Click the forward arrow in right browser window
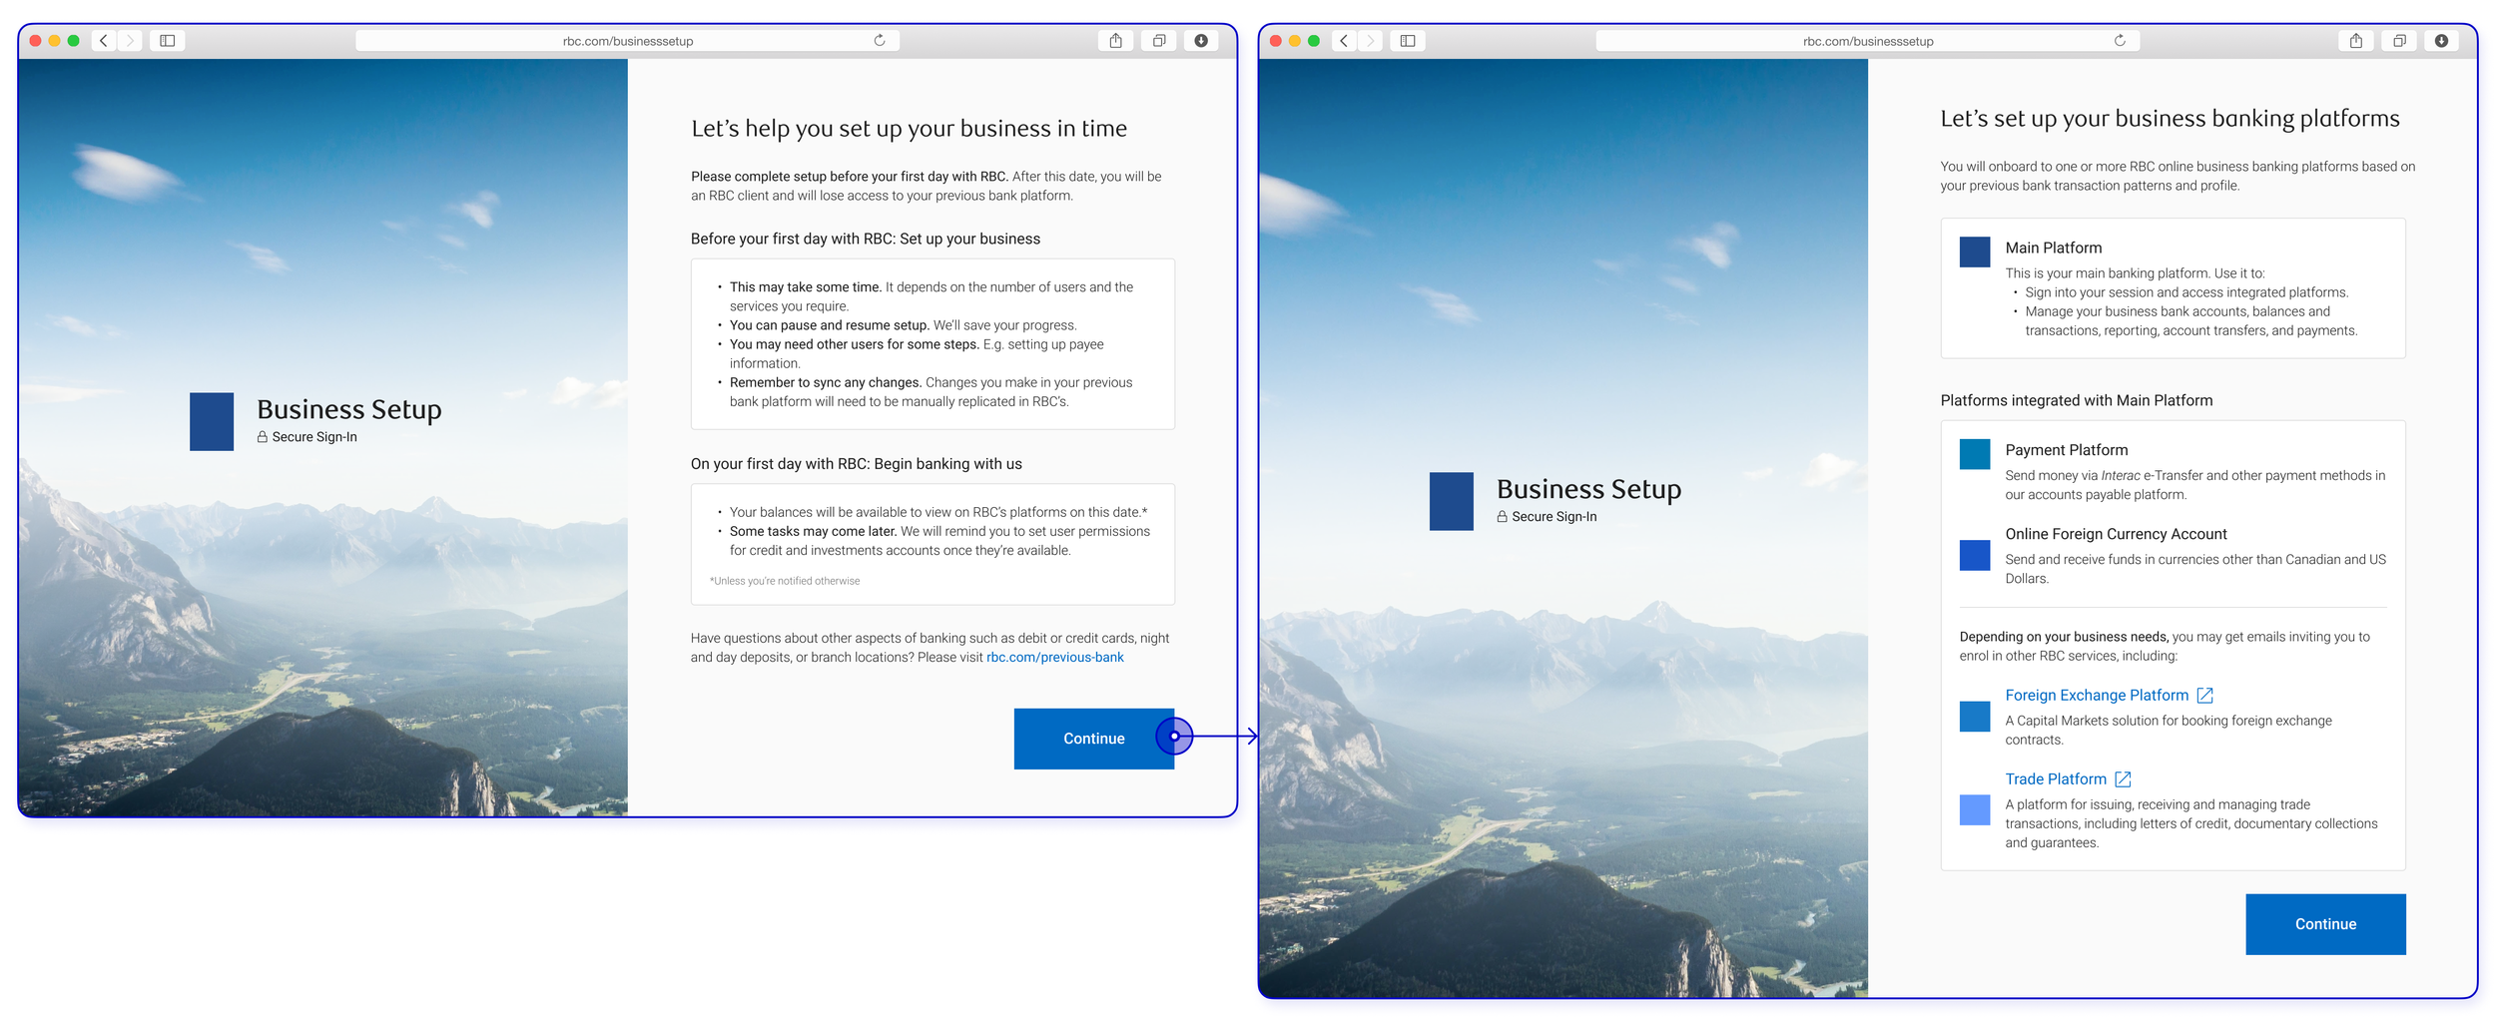Screen dimensions: 2496x1022 tap(1371, 41)
